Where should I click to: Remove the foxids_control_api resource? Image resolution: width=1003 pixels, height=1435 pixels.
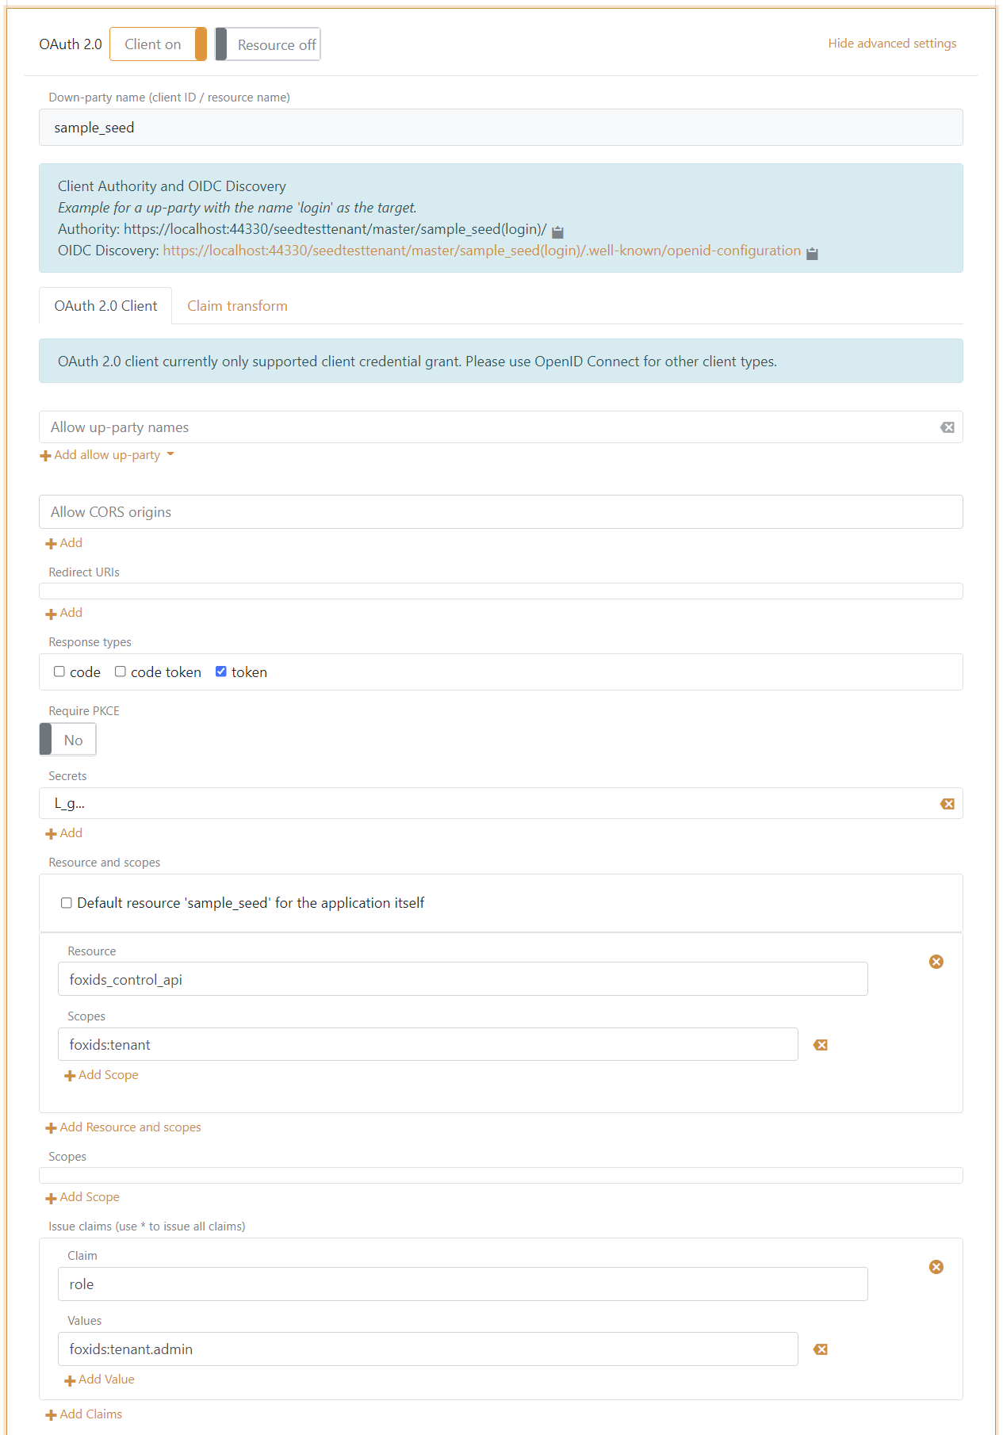[936, 961]
